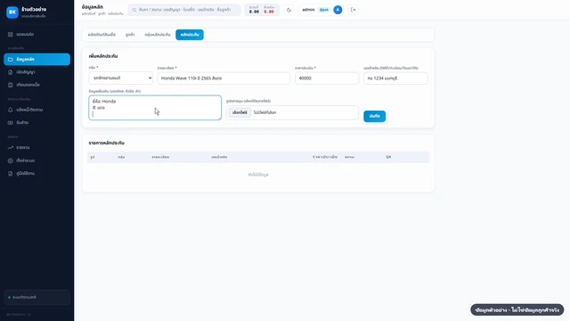Click the QR column header in the table
The width and height of the screenshot is (570, 321).
(388, 157)
